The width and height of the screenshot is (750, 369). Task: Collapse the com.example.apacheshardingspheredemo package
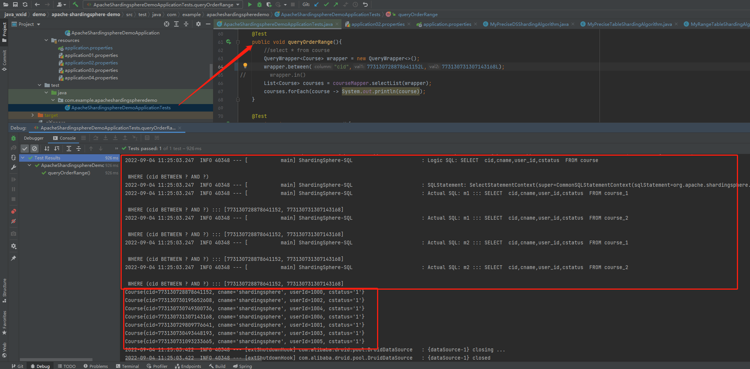[x=53, y=100]
